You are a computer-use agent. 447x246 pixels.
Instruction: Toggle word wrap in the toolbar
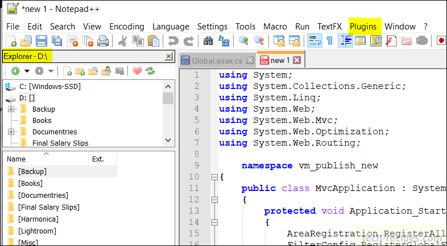pos(314,41)
